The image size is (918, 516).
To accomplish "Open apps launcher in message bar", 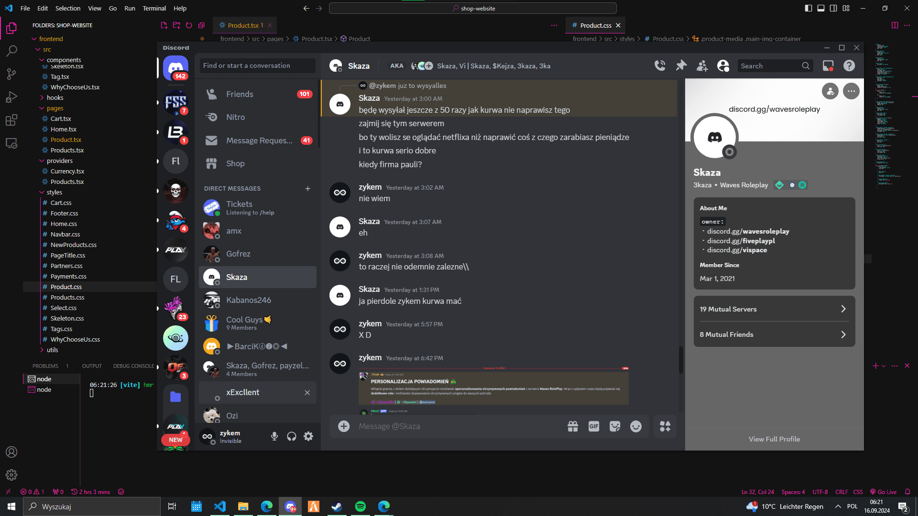I will click(665, 426).
